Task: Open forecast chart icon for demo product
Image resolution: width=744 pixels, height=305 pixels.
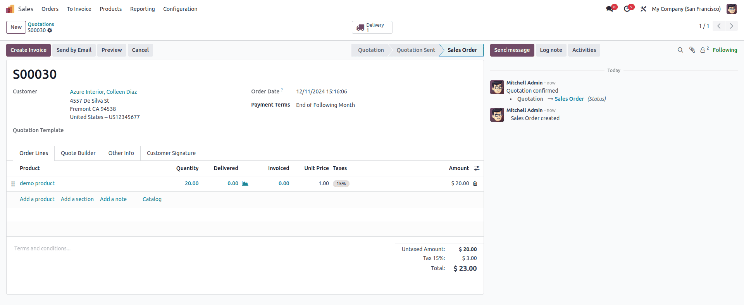Action: (x=245, y=183)
